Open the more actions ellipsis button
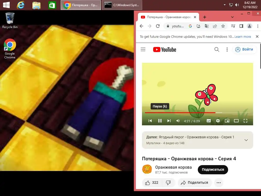This screenshot has height=196, width=261. tap(218, 183)
